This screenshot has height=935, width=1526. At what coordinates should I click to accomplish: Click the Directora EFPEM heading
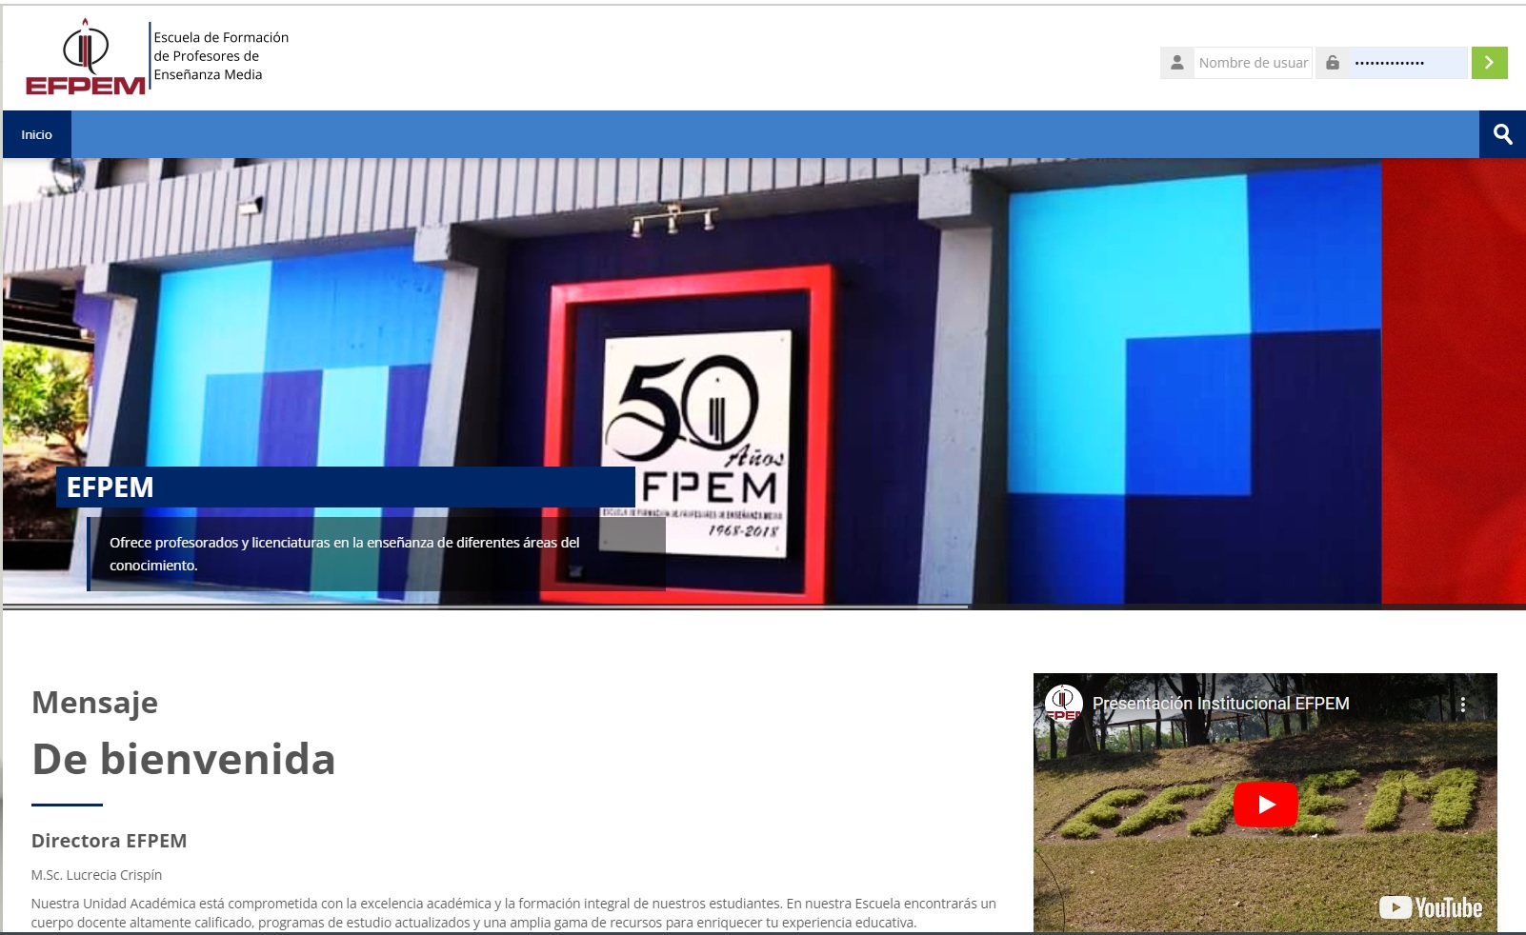click(x=110, y=841)
